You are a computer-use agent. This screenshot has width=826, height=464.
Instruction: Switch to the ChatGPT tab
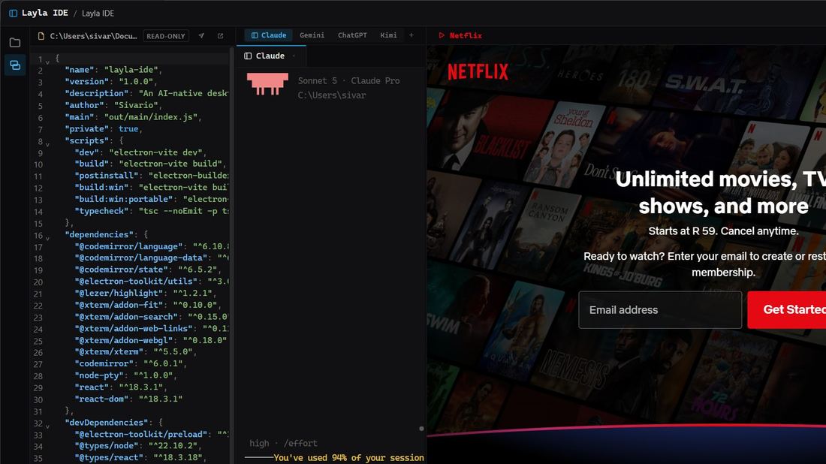[x=352, y=35]
